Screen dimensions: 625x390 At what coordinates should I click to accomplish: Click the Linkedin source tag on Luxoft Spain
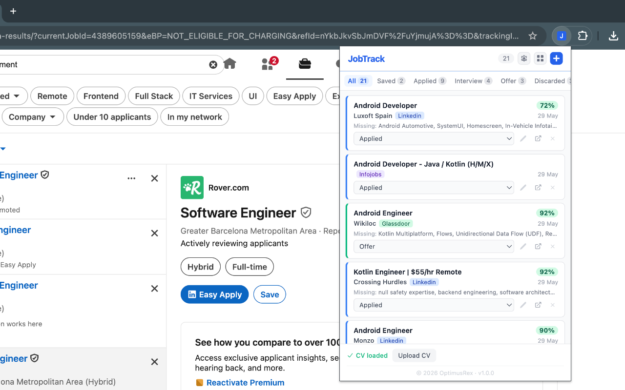pyautogui.click(x=410, y=116)
